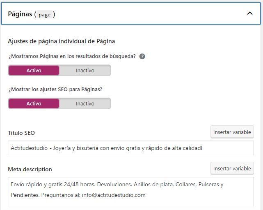Insert variable into Meta description
The height and width of the screenshot is (210, 263).
click(232, 168)
